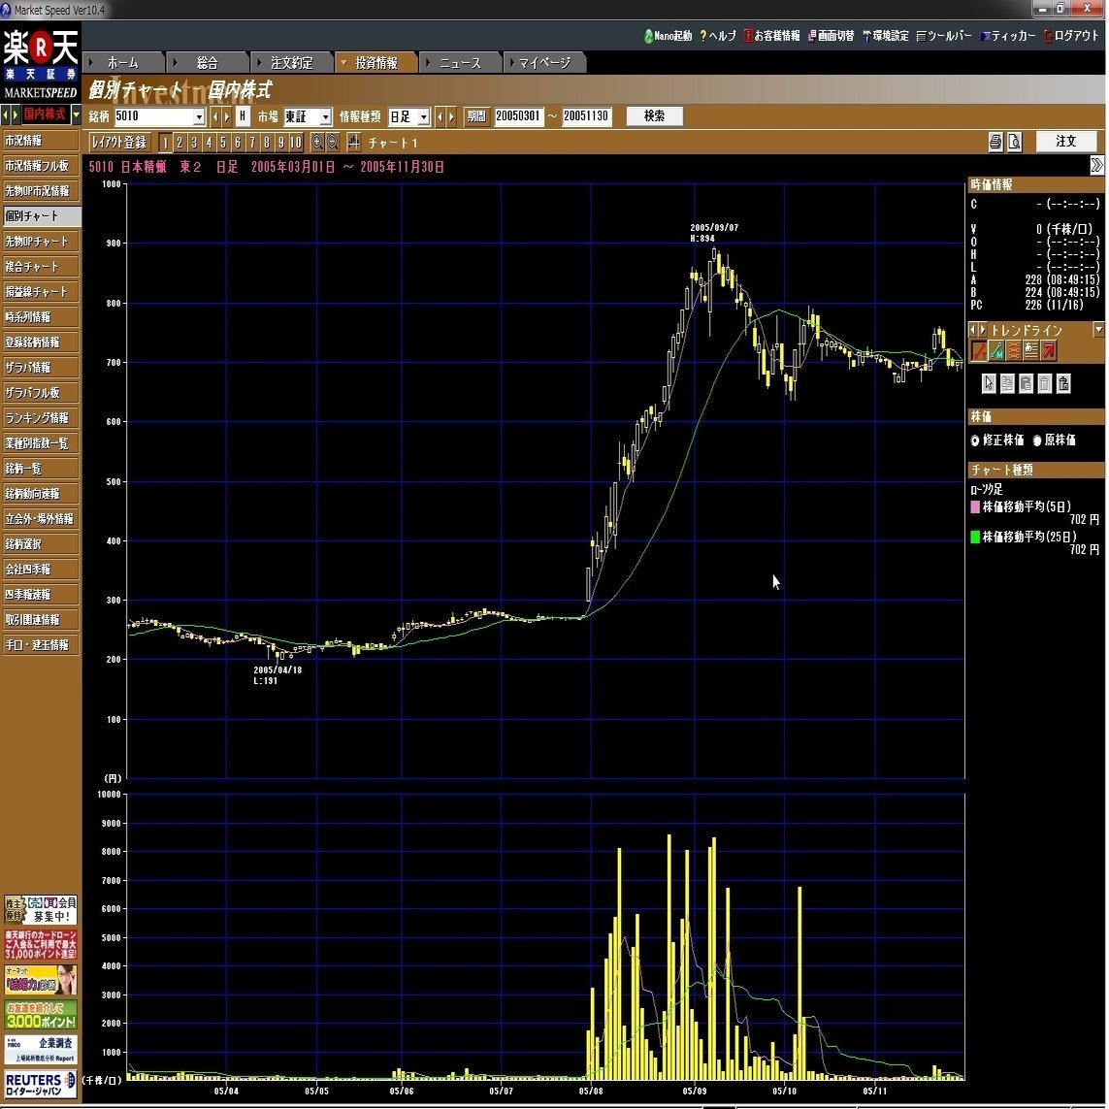Go to the previous panel beside トレンドライン
1109x1109 pixels.
(x=973, y=330)
